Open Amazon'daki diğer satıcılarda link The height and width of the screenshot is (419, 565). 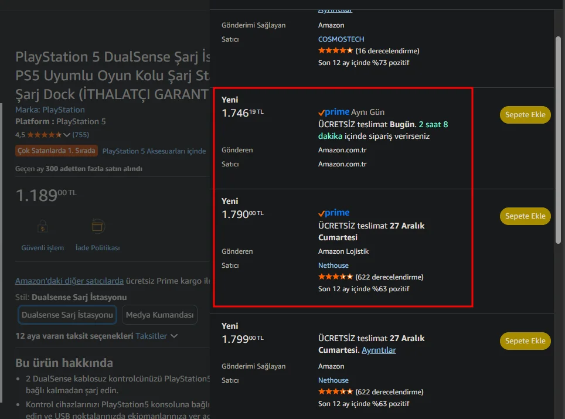(69, 281)
